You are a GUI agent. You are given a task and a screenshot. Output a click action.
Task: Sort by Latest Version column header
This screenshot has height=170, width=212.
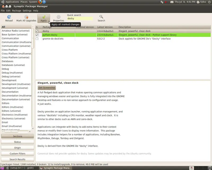point(107,27)
